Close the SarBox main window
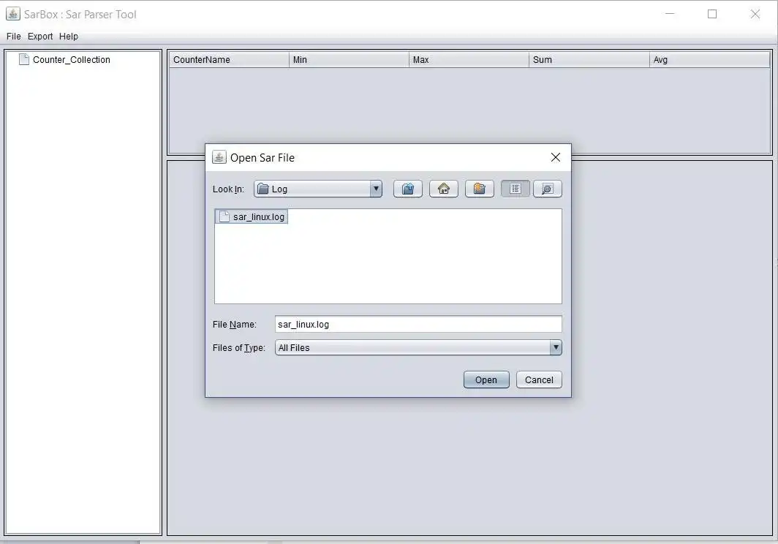This screenshot has height=544, width=778. click(x=755, y=14)
